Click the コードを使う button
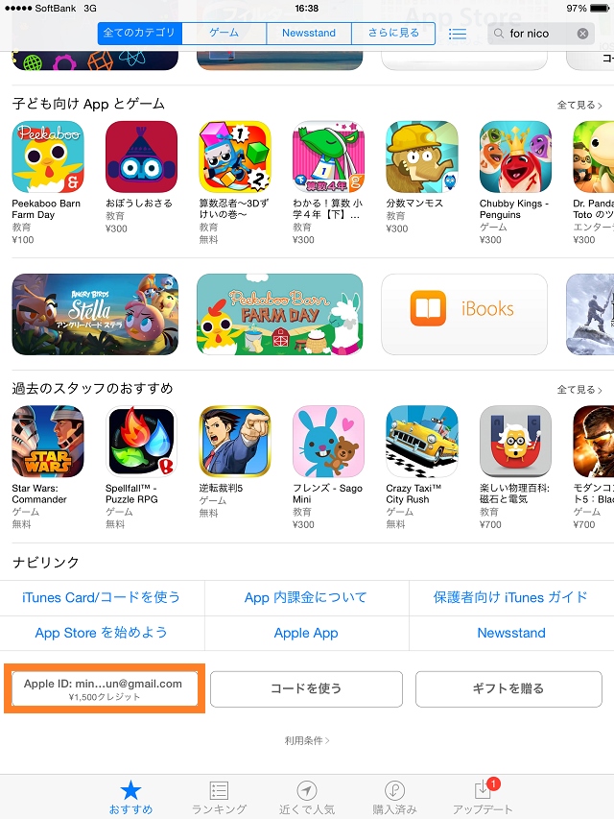This screenshot has width=614, height=819. click(306, 689)
